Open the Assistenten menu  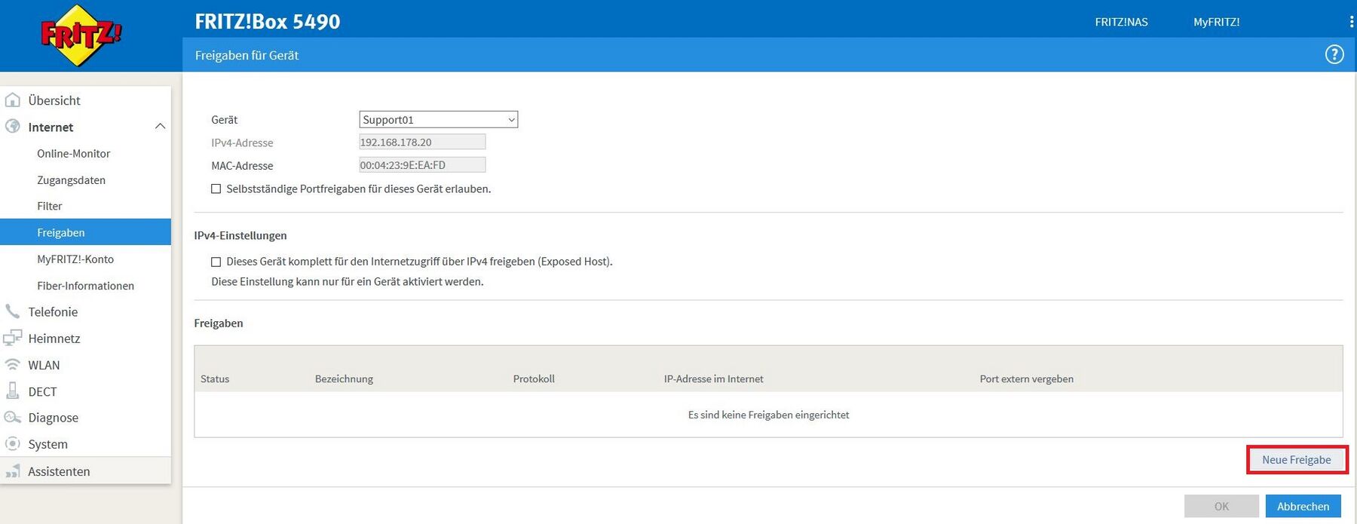point(59,471)
